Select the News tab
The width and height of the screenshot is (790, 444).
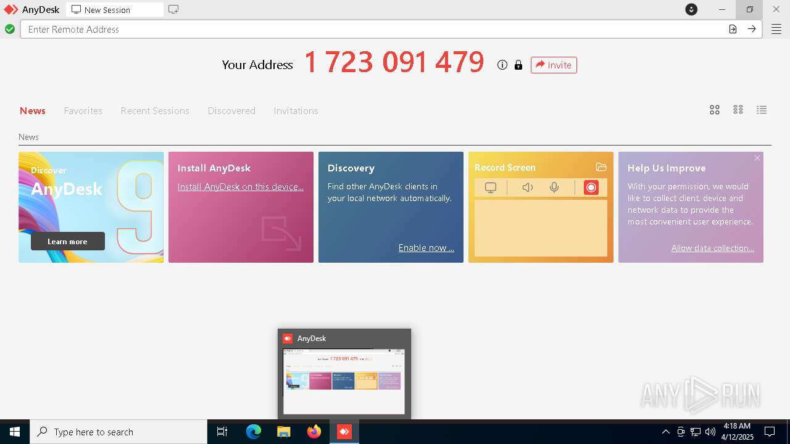[33, 111]
